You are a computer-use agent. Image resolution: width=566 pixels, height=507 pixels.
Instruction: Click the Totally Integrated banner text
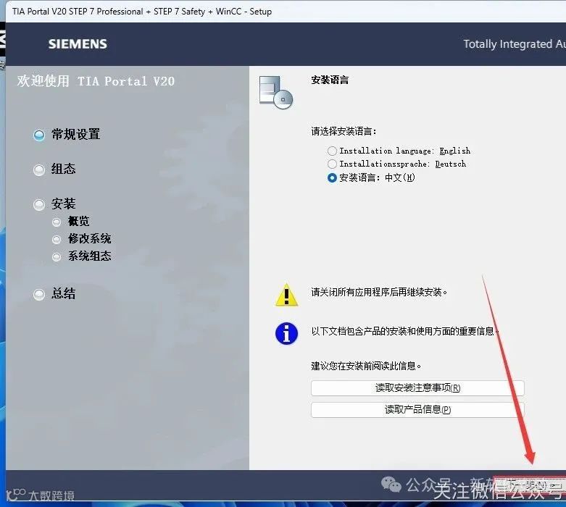pos(515,44)
